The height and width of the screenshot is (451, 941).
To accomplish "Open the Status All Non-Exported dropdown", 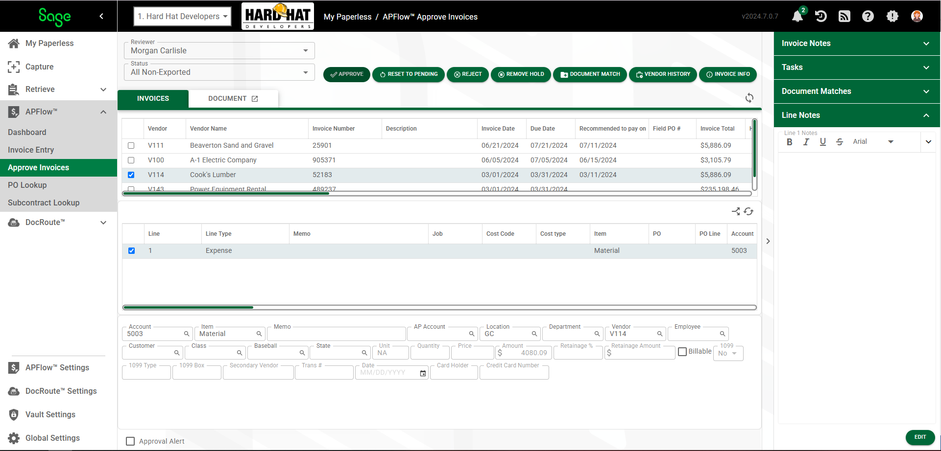I will click(x=219, y=72).
